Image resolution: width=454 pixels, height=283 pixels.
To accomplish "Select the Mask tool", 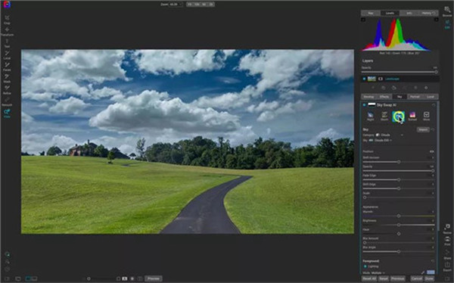I will click(7, 78).
